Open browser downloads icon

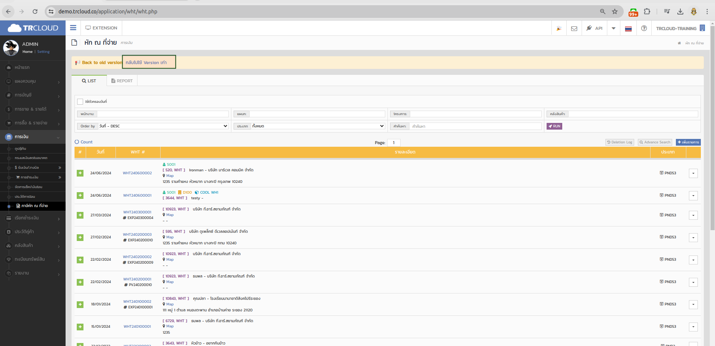pyautogui.click(x=680, y=12)
